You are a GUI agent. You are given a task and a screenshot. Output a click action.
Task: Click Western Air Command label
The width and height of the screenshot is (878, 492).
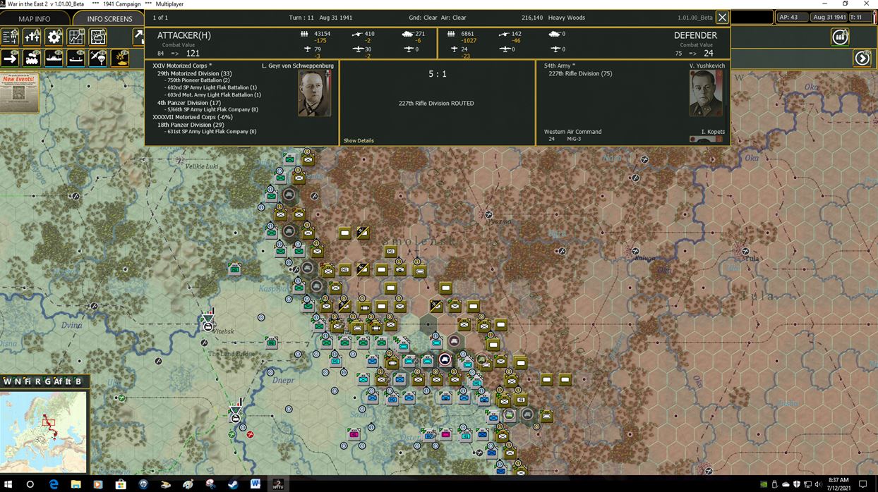click(572, 132)
